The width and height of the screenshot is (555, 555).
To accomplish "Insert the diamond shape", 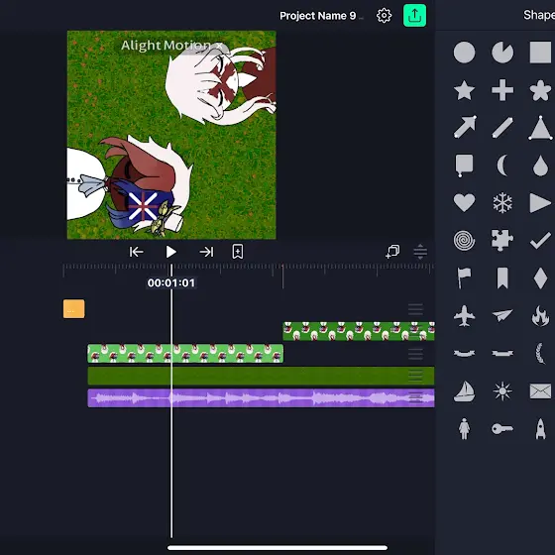I will (540, 278).
